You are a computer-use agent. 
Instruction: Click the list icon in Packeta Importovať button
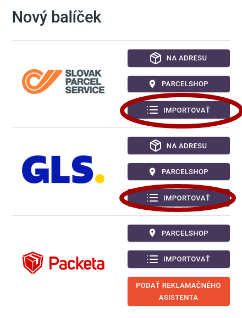click(152, 259)
